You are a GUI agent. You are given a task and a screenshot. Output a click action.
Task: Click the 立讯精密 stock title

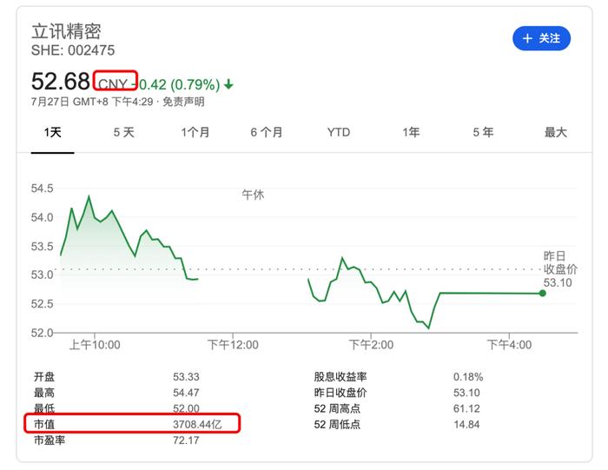click(x=66, y=31)
